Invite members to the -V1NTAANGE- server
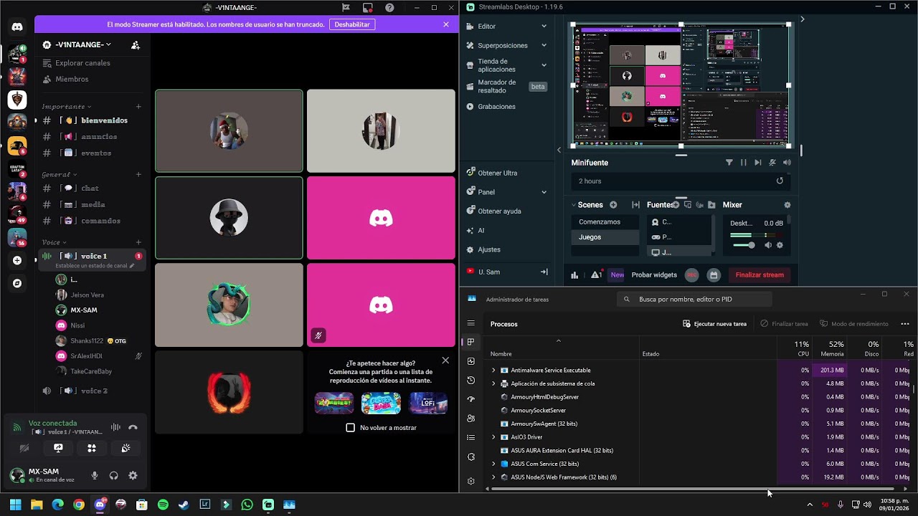Viewport: 918px width, 516px height. point(136,44)
